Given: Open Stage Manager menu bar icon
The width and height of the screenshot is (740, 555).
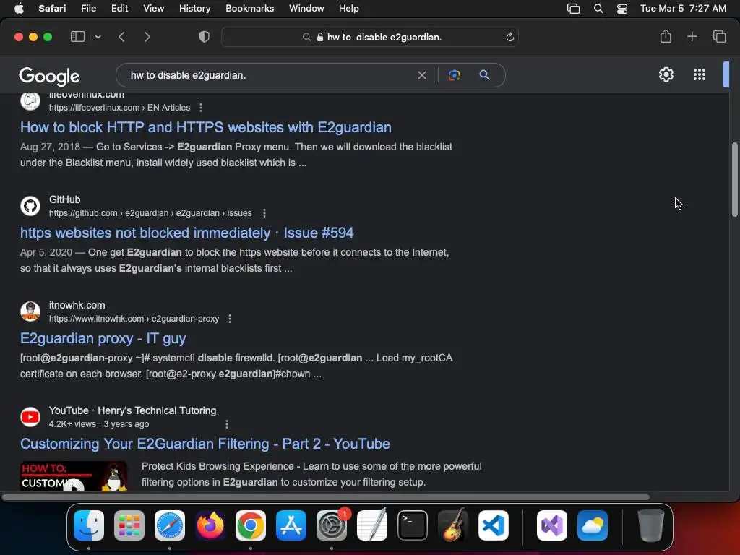Looking at the screenshot, I should pyautogui.click(x=573, y=9).
